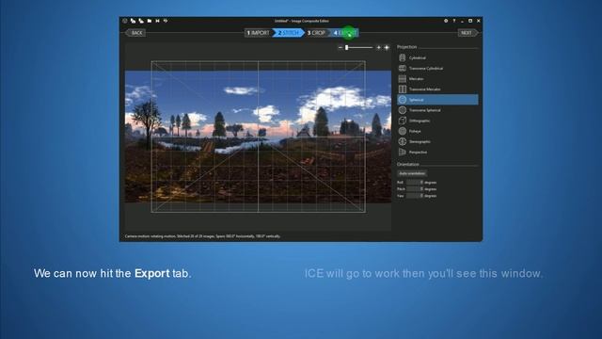Open the options gear in the title bar
This screenshot has height=339, width=602.
point(446,21)
